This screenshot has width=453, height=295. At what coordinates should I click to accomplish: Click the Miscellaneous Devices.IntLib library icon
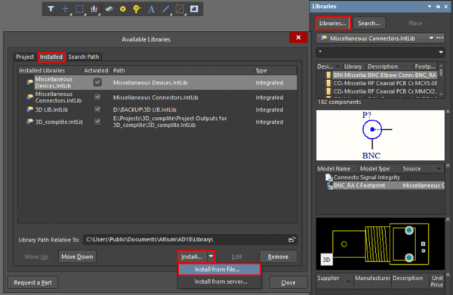[29, 82]
